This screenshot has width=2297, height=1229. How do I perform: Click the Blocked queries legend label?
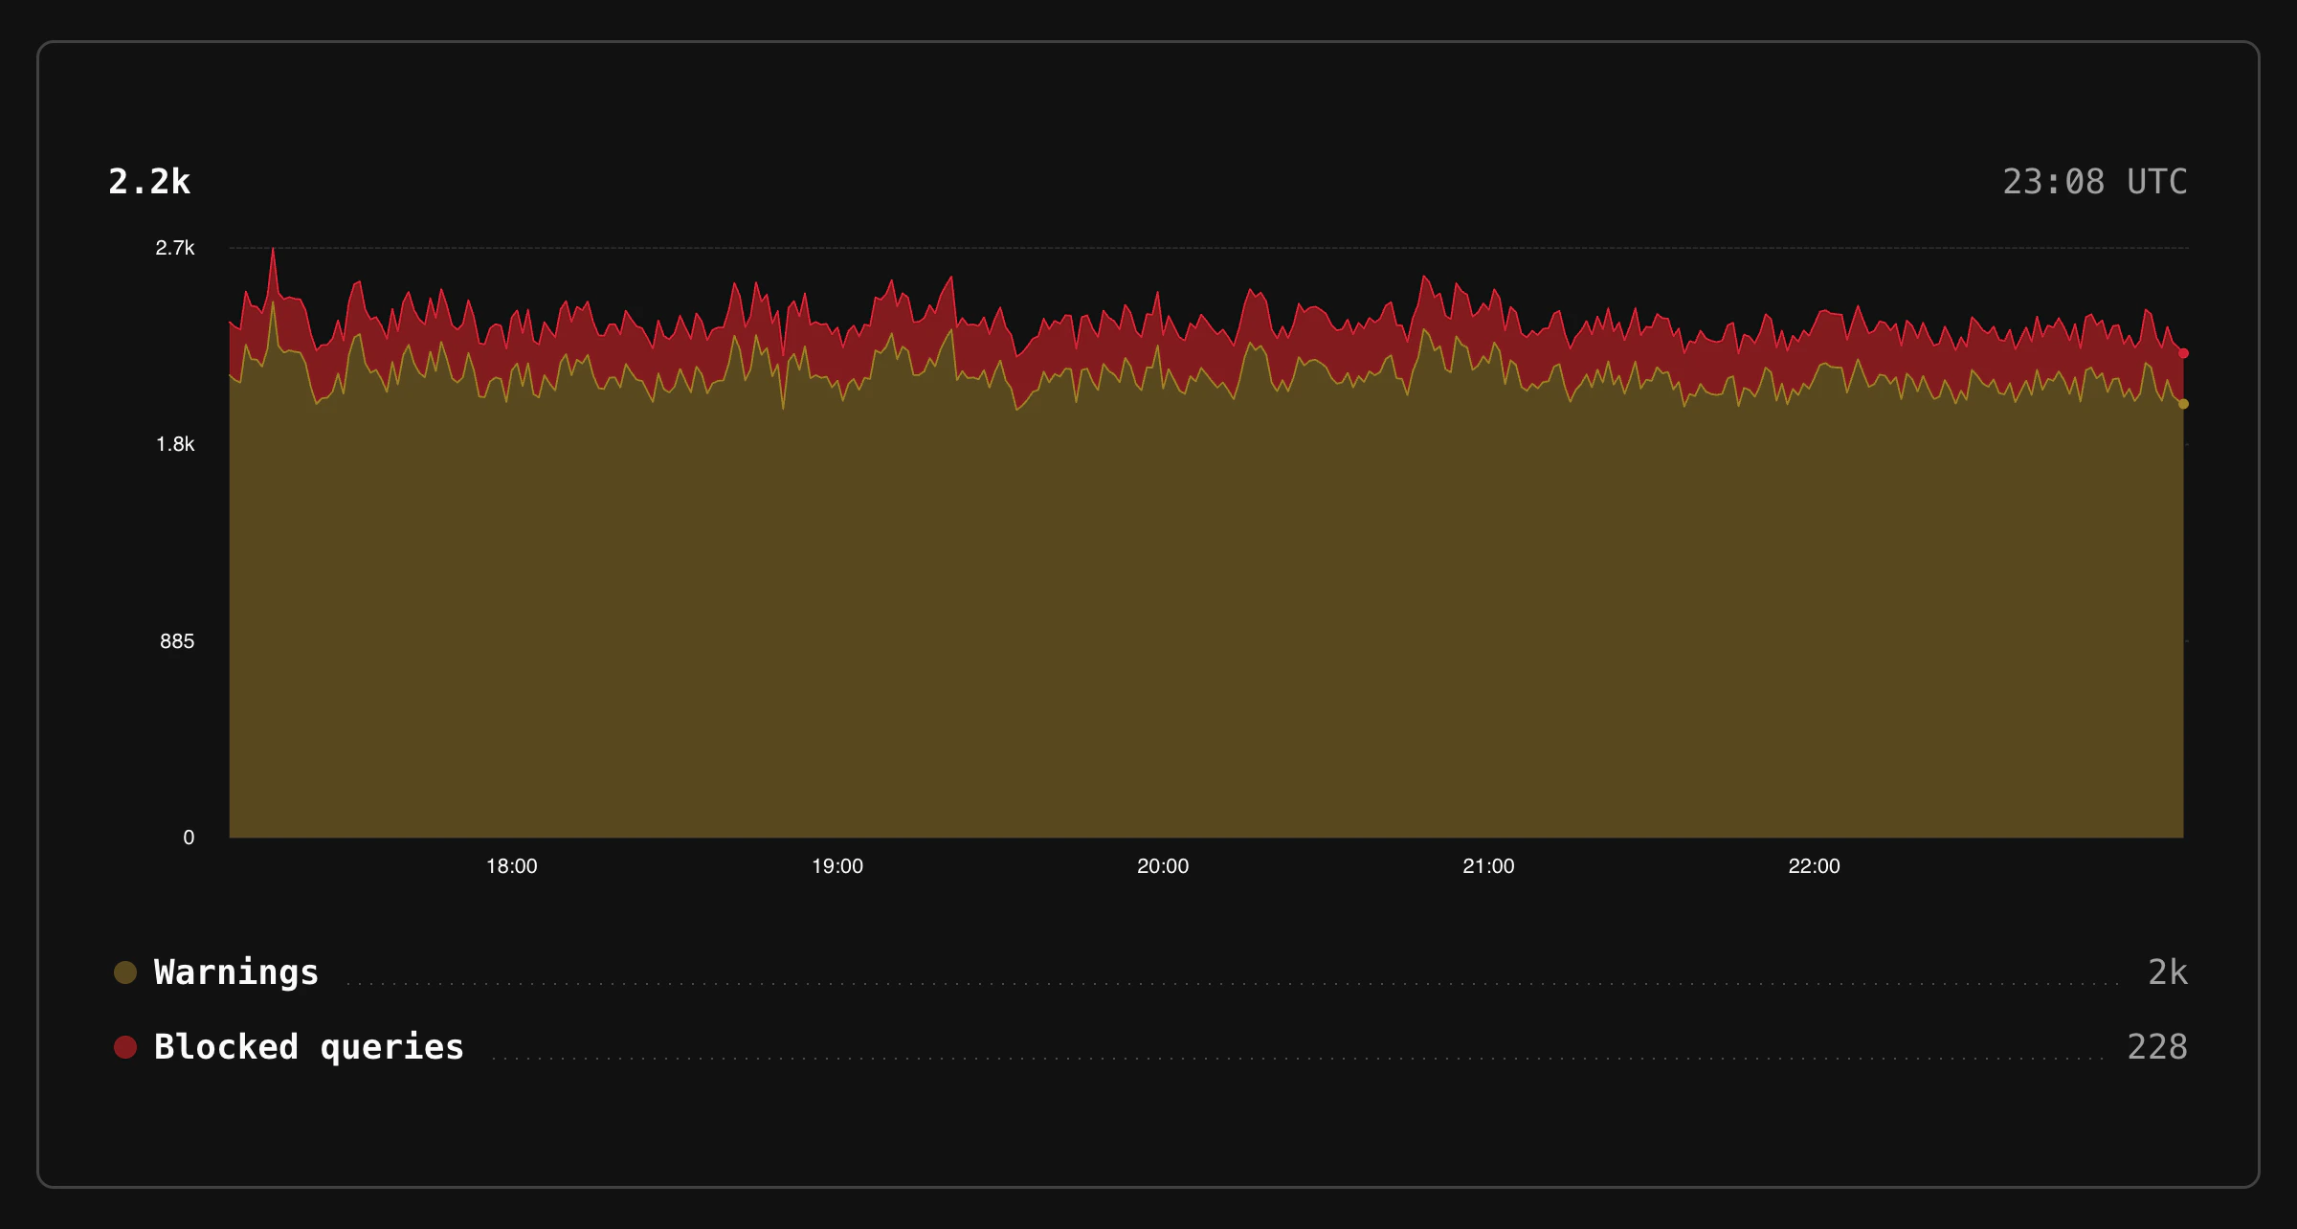tap(309, 1045)
